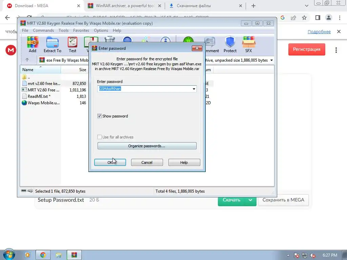Image resolution: width=347 pixels, height=260 pixels.
Task: Cancel the Enter password dialog
Action: point(147,162)
